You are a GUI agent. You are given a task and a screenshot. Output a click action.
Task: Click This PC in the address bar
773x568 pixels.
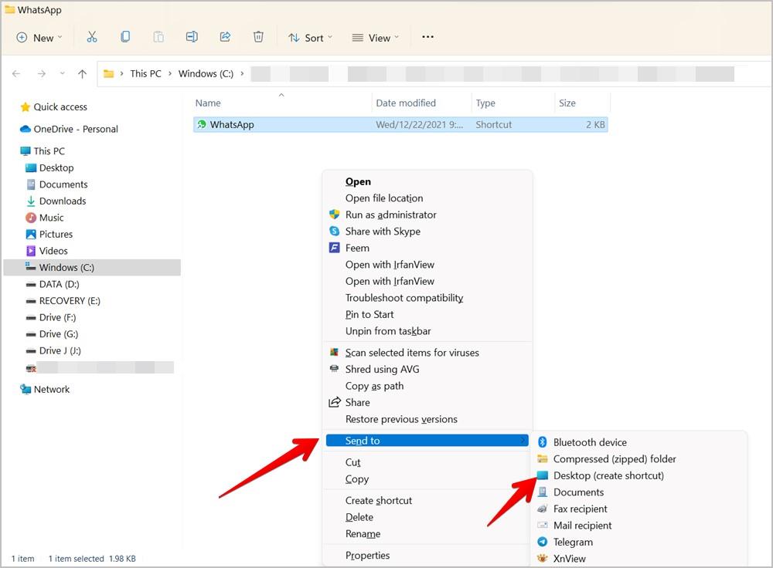point(145,74)
